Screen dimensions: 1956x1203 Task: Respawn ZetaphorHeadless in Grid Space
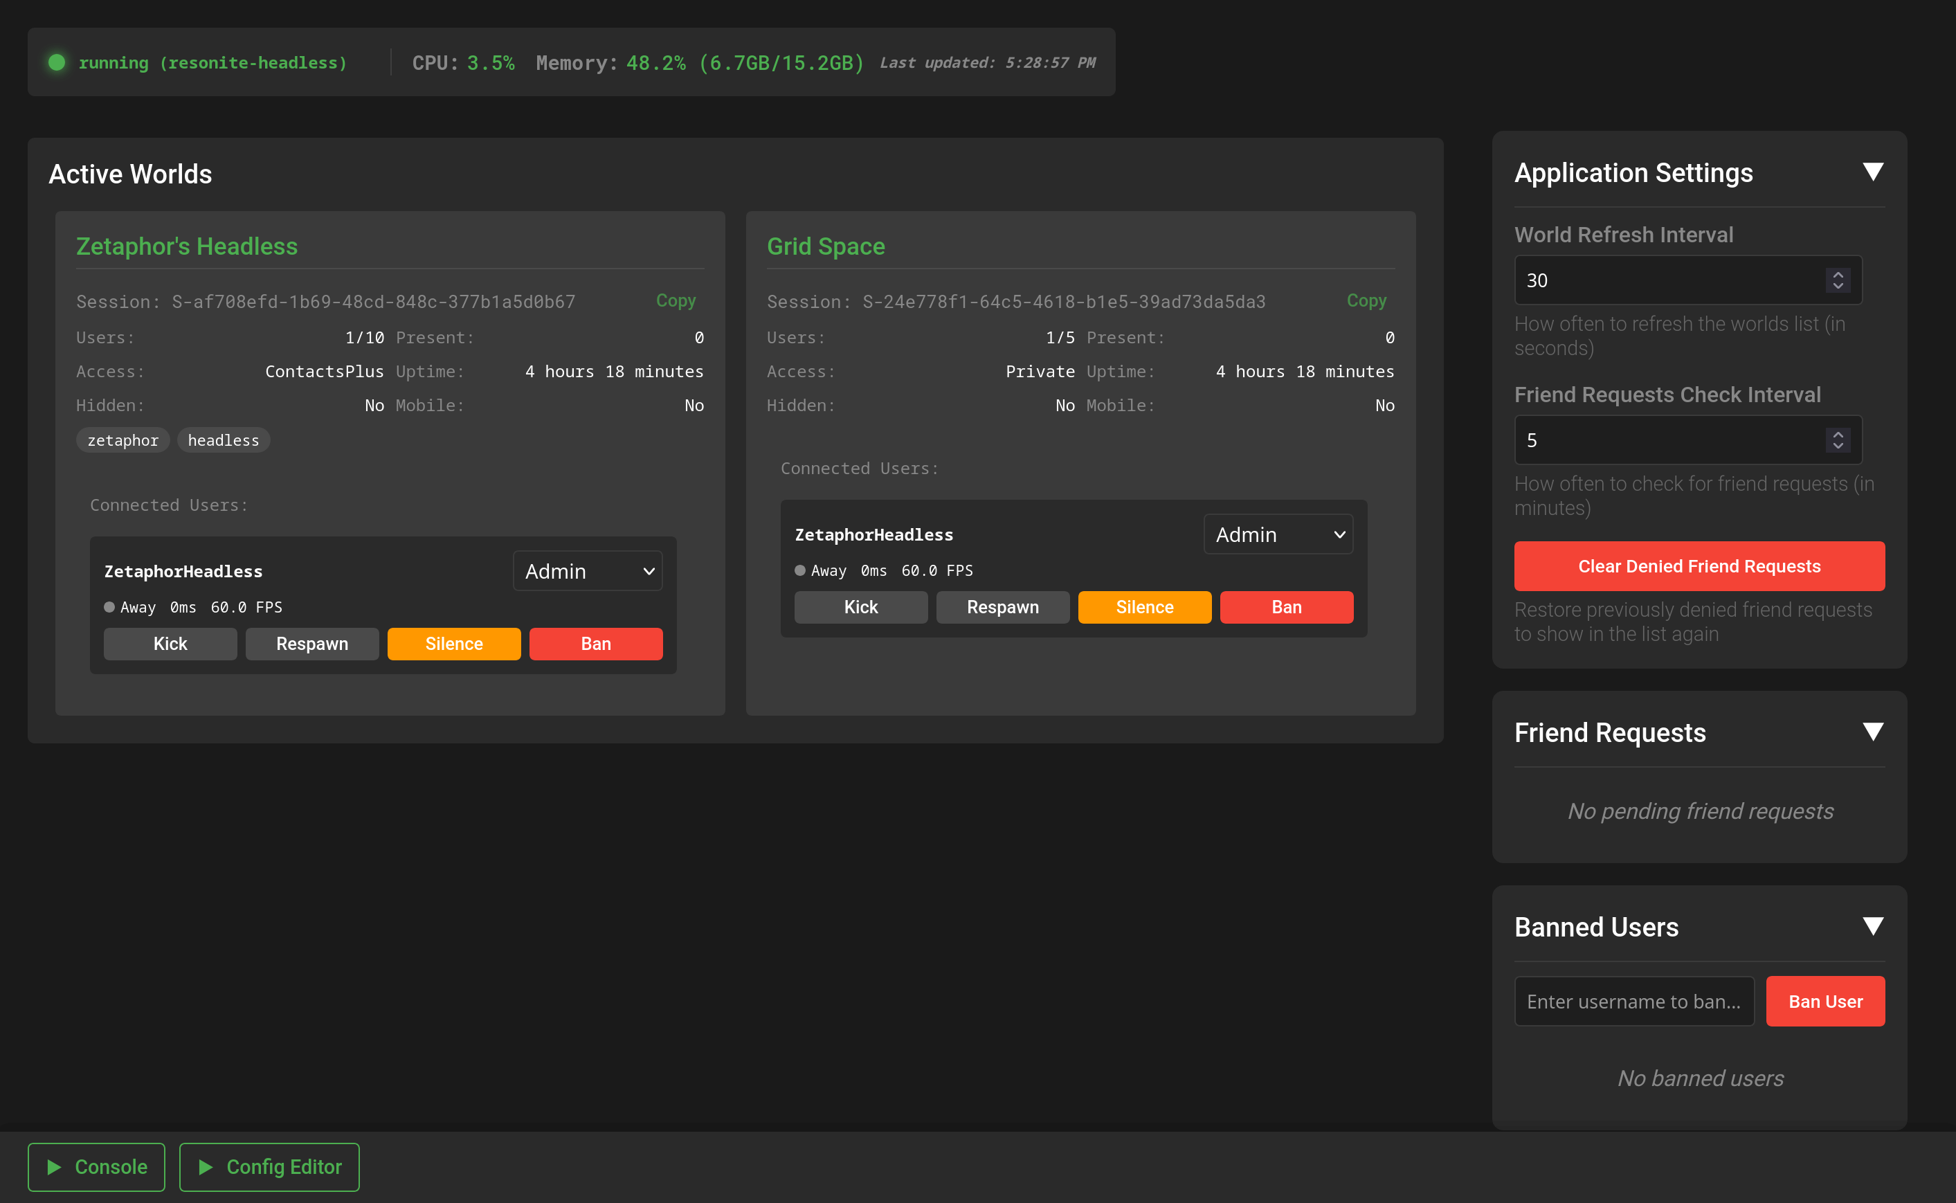coord(1002,607)
